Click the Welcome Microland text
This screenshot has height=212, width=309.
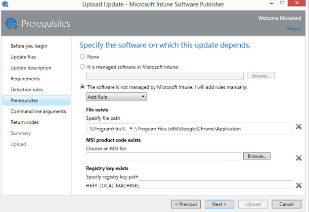(x=280, y=18)
